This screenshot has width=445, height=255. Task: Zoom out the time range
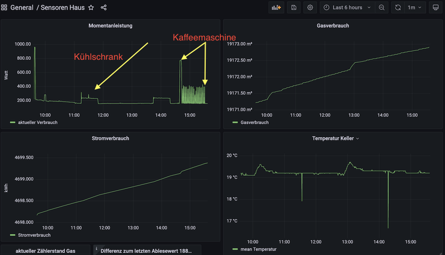coord(382,8)
